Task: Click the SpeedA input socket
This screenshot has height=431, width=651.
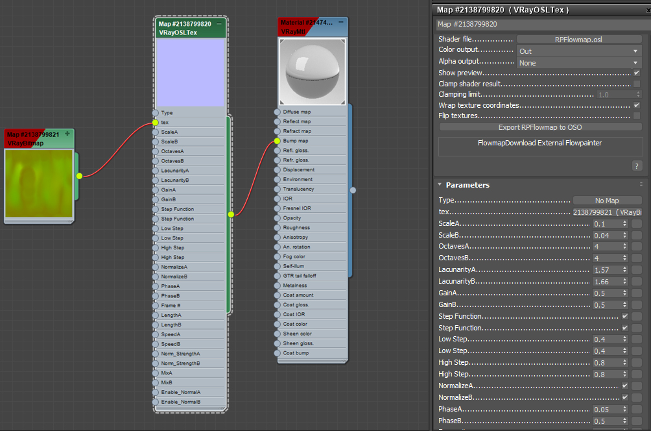Action: pyautogui.click(x=155, y=334)
